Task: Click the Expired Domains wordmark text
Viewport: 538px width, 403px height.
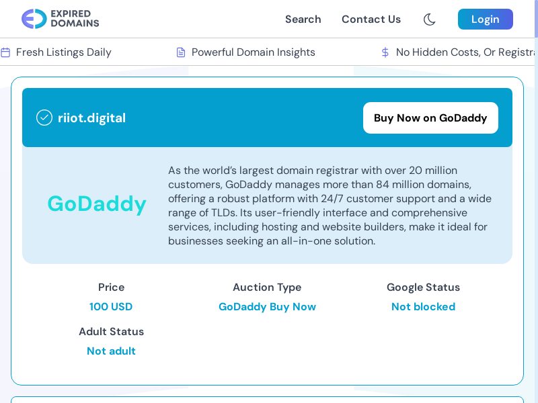Action: coord(75,19)
